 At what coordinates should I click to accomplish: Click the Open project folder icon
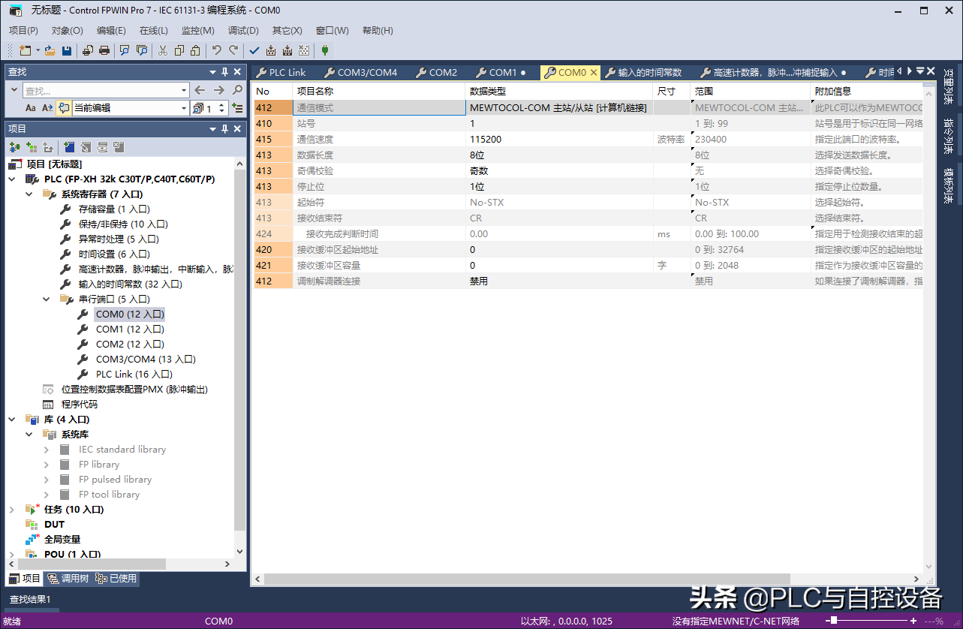pyautogui.click(x=50, y=50)
